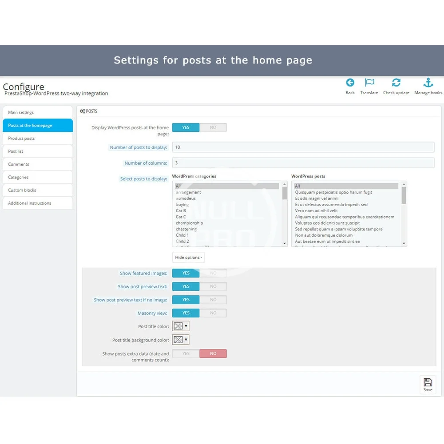Select 'championship' in WordPress categories
444x444 pixels.
(x=189, y=223)
